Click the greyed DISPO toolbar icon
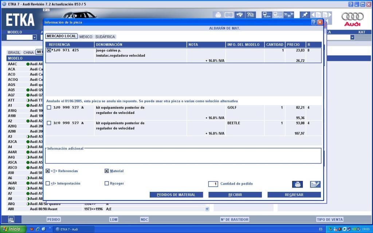Screen dimensions: 373x233 point(278,15)
